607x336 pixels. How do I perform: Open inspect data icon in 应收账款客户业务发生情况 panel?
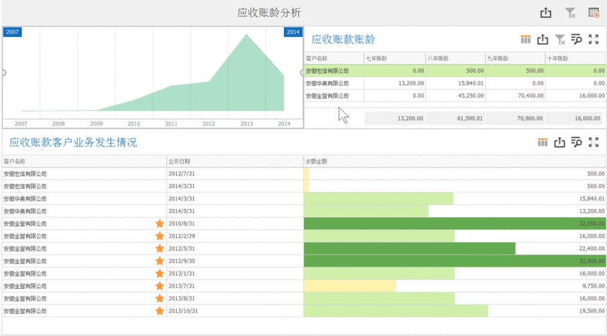pos(577,142)
